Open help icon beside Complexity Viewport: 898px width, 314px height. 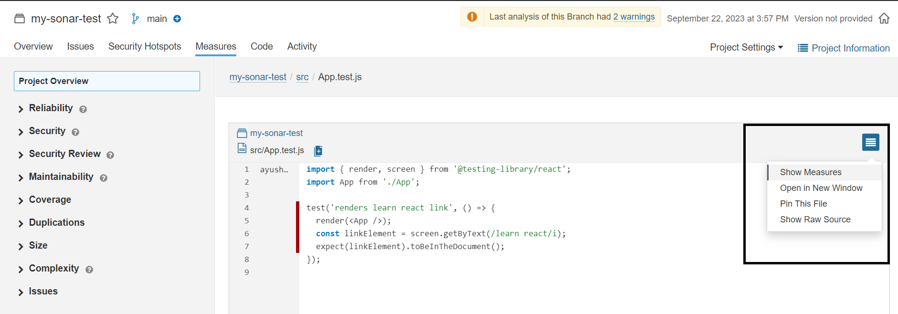pos(89,270)
